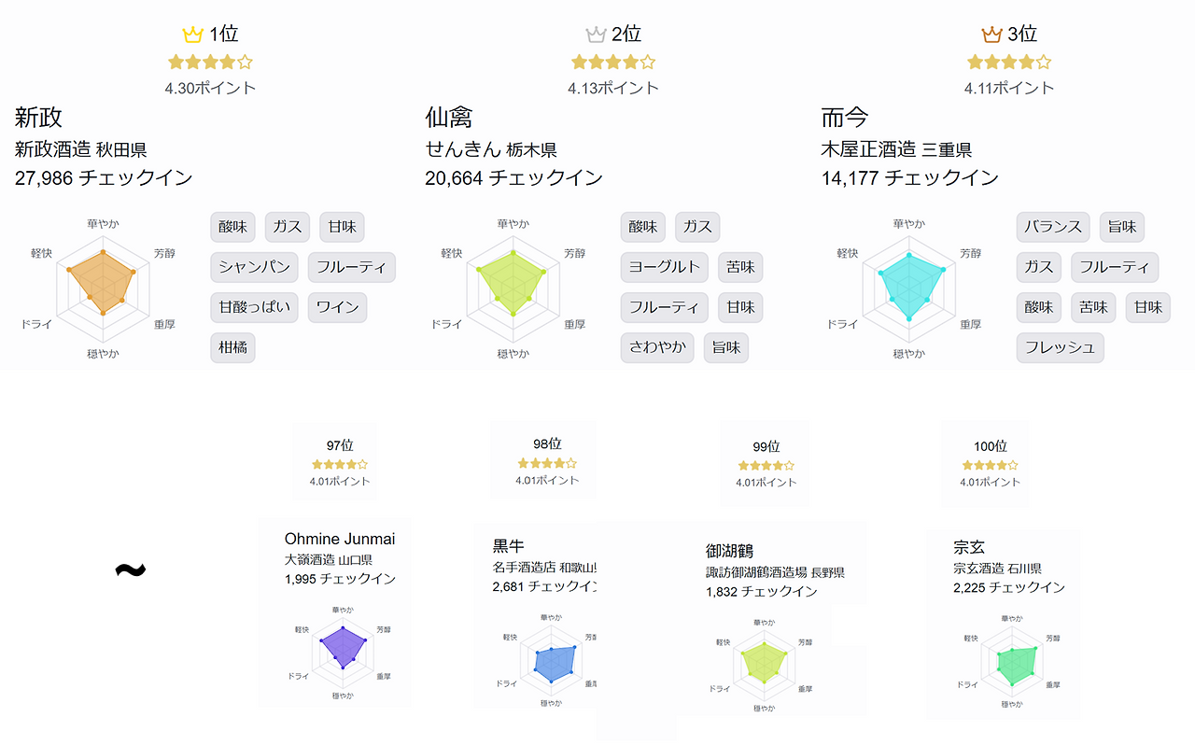Select the ヨーグルト flavor tag

pos(664,267)
